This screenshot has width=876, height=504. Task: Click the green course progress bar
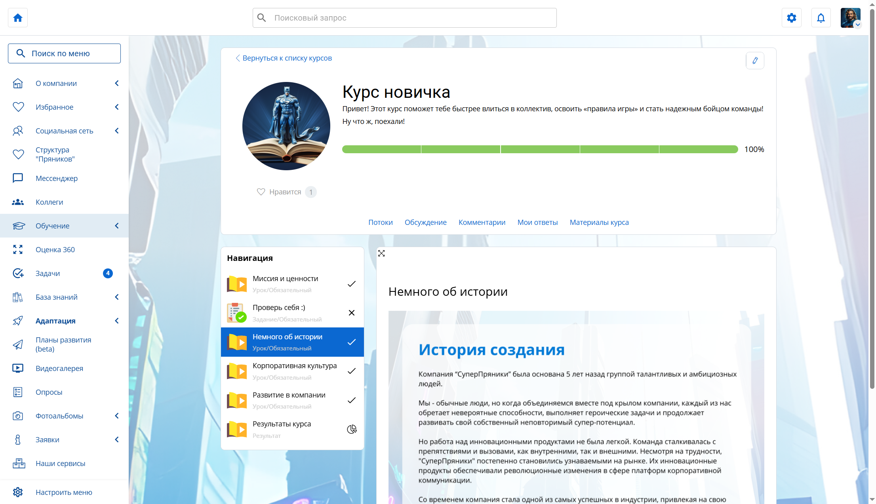540,149
